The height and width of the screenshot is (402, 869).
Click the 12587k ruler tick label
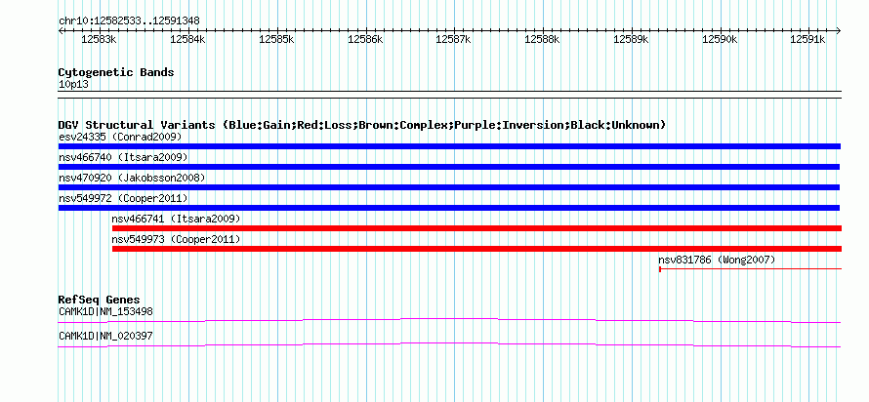click(x=453, y=39)
